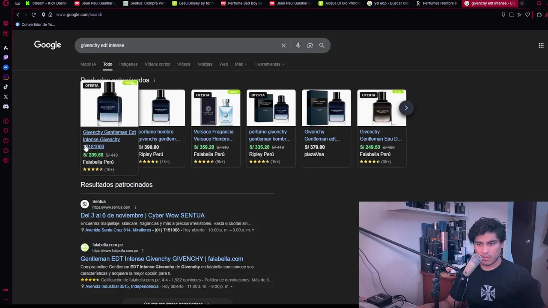Viewport: 548px width, 308px height.
Task: Open the Google apps grid
Action: pos(541,45)
